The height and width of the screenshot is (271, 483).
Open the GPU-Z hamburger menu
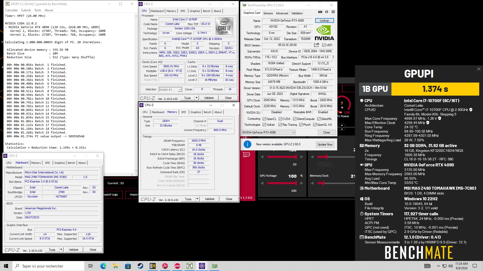333,12
